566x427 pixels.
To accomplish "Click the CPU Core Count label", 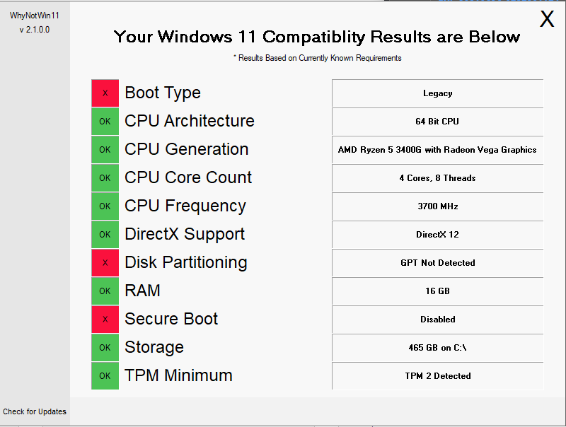I will pos(188,177).
